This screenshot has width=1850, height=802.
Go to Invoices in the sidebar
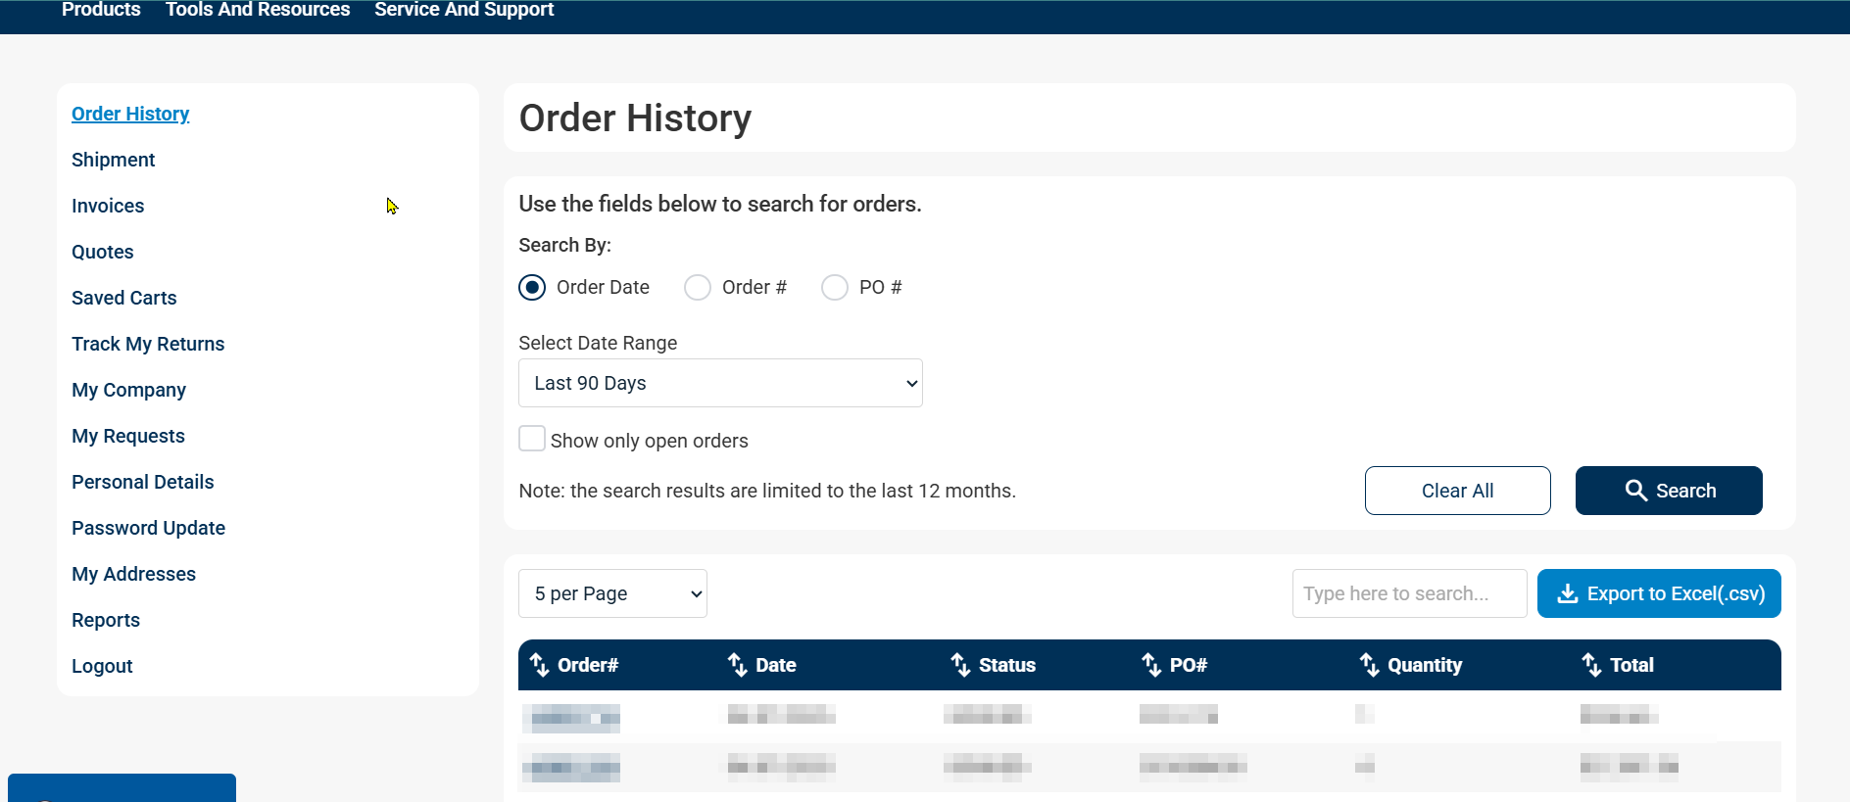click(108, 206)
